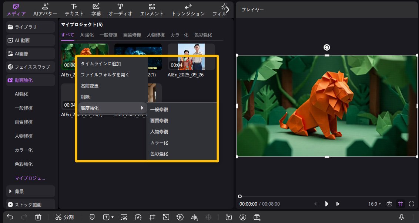Click the 分割 split scissors button
The width and height of the screenshot is (419, 223).
click(x=65, y=217)
